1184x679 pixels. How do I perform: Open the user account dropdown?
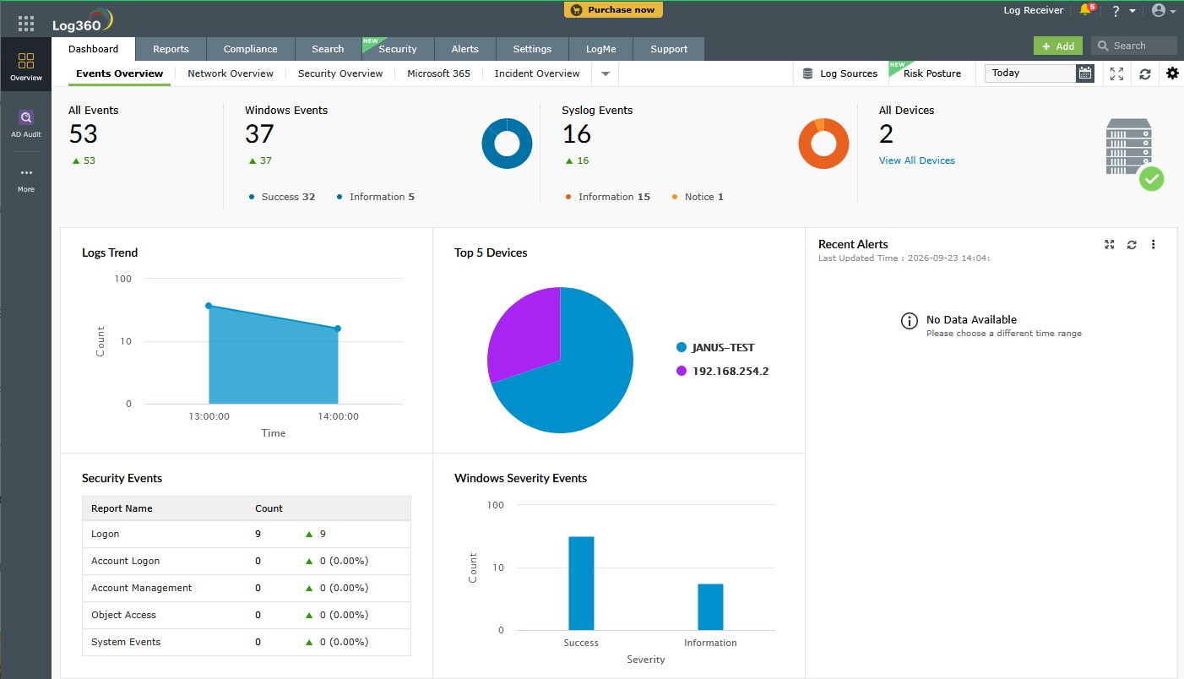pyautogui.click(x=1164, y=11)
